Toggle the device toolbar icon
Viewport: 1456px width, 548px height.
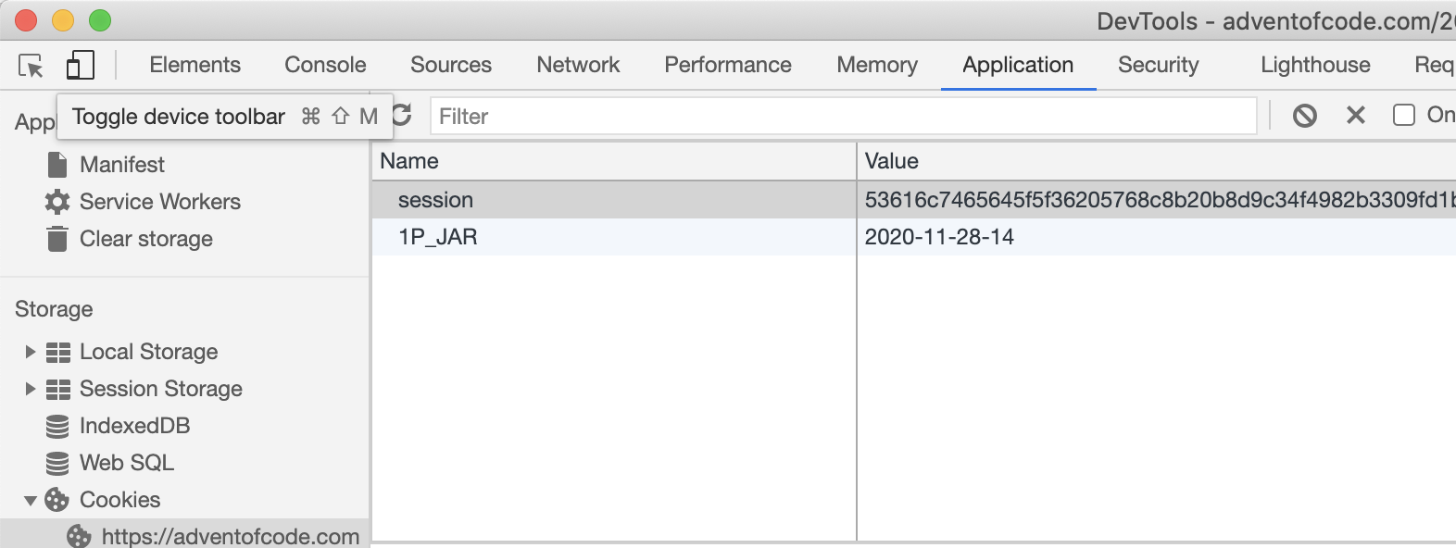81,65
